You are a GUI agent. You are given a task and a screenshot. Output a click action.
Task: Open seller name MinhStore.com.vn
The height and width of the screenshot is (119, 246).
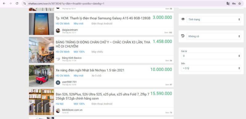click(72, 110)
